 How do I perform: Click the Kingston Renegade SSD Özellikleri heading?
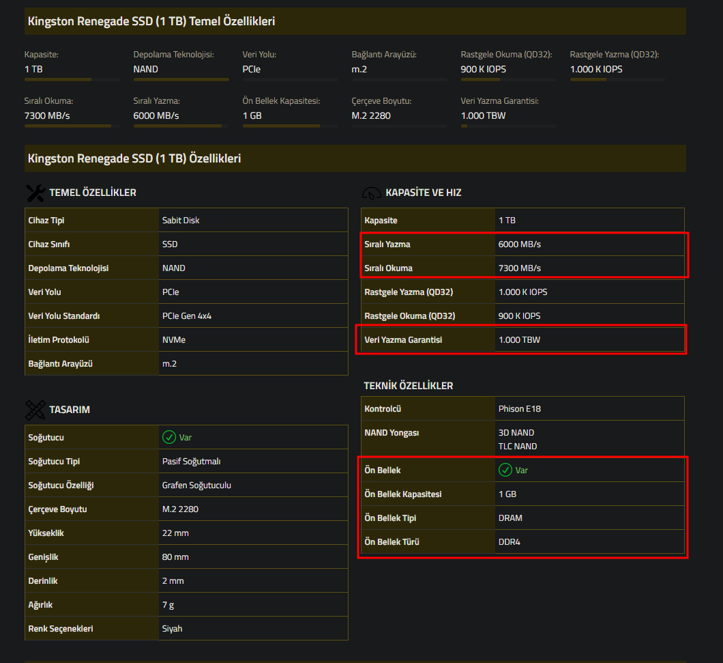tap(134, 158)
